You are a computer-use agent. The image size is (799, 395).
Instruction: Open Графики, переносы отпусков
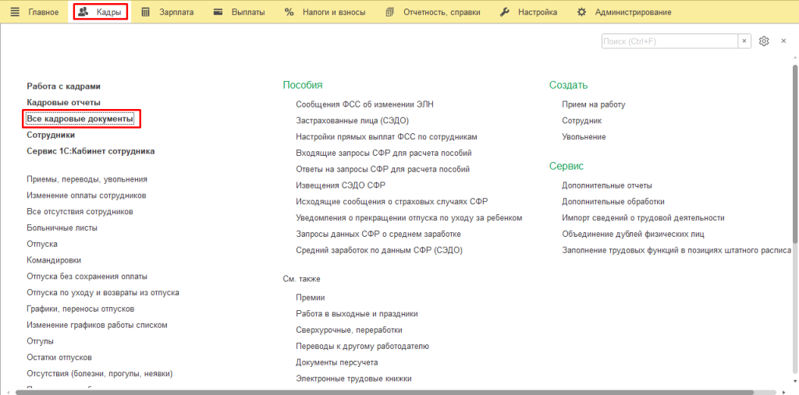point(80,309)
